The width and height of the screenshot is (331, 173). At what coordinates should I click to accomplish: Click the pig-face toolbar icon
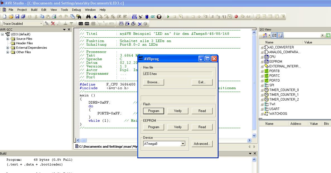pyautogui.click(x=159, y=16)
